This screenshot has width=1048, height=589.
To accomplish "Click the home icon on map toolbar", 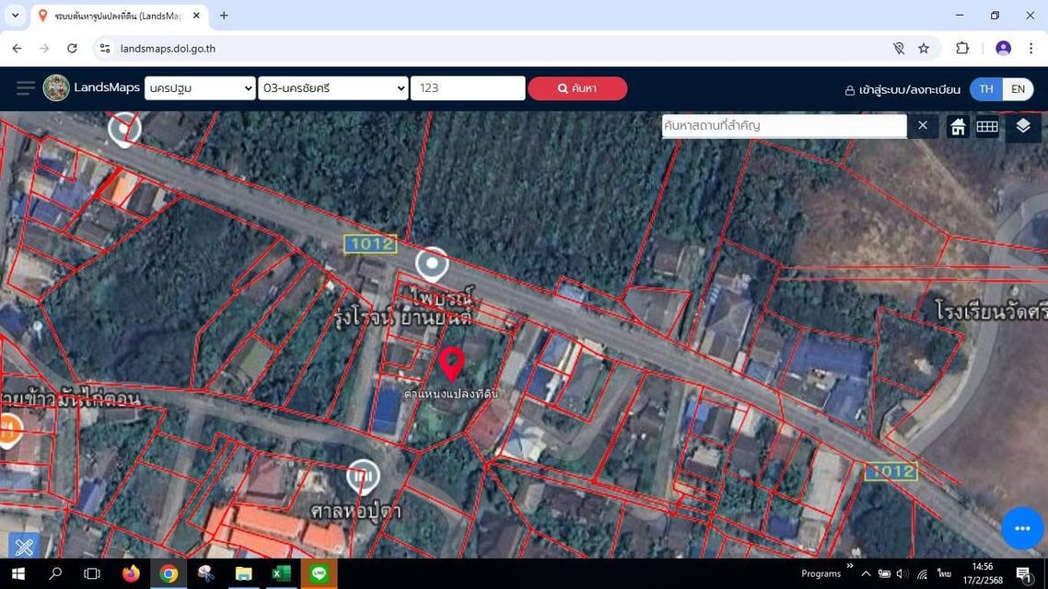I will point(958,127).
